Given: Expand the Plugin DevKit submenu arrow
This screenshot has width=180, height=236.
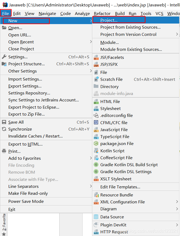Looking at the screenshot, I should click(177, 225).
